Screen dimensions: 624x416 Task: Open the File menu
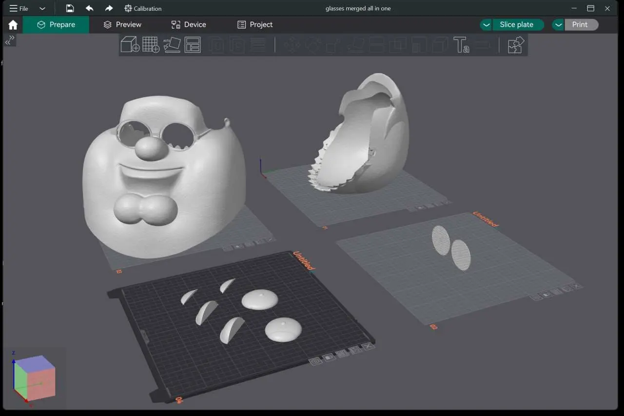[19, 8]
